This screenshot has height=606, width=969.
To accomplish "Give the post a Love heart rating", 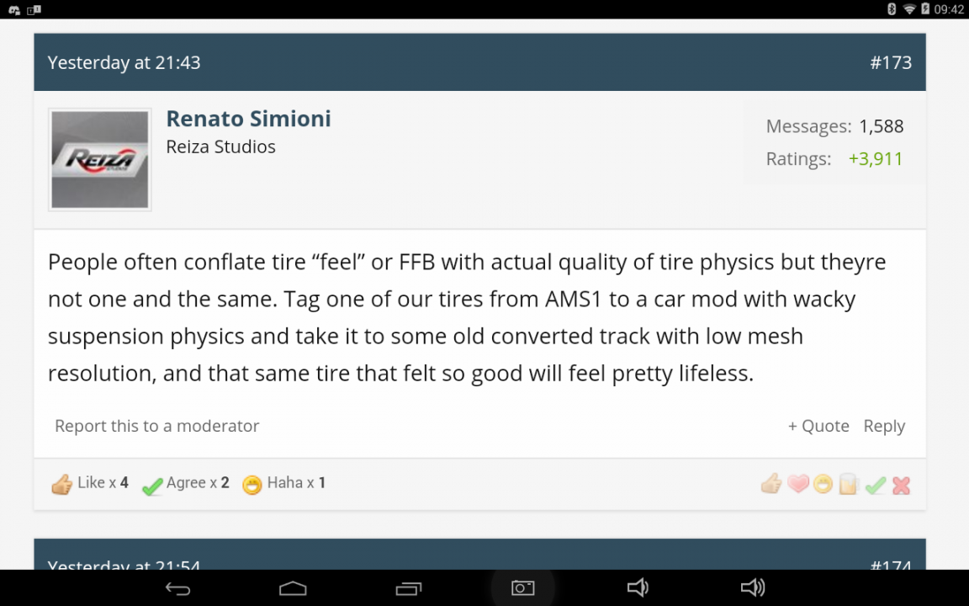I will pyautogui.click(x=797, y=484).
